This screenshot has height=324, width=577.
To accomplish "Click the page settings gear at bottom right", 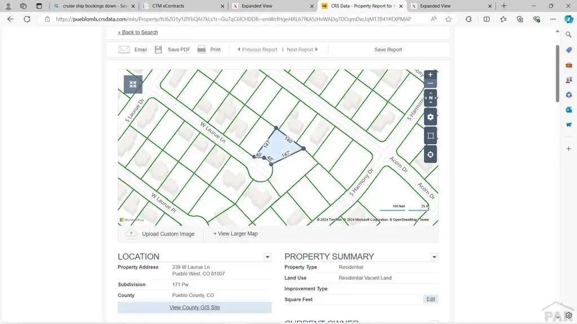I will pos(569,315).
